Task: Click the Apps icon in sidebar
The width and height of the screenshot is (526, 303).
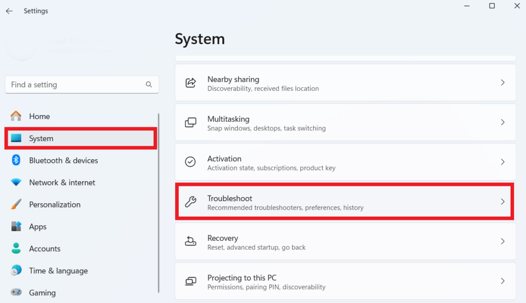Action: (16, 226)
